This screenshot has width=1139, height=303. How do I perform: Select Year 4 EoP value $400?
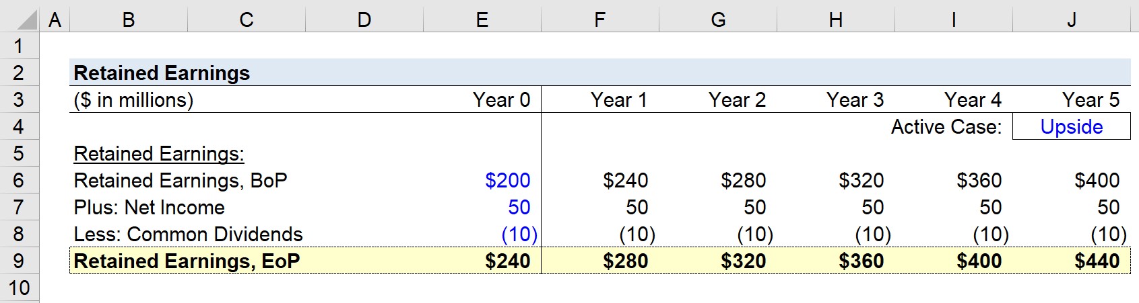tap(979, 261)
